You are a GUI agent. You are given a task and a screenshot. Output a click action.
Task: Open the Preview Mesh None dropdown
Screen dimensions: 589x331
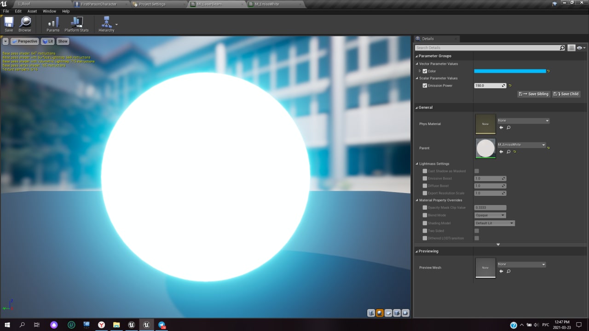521,264
